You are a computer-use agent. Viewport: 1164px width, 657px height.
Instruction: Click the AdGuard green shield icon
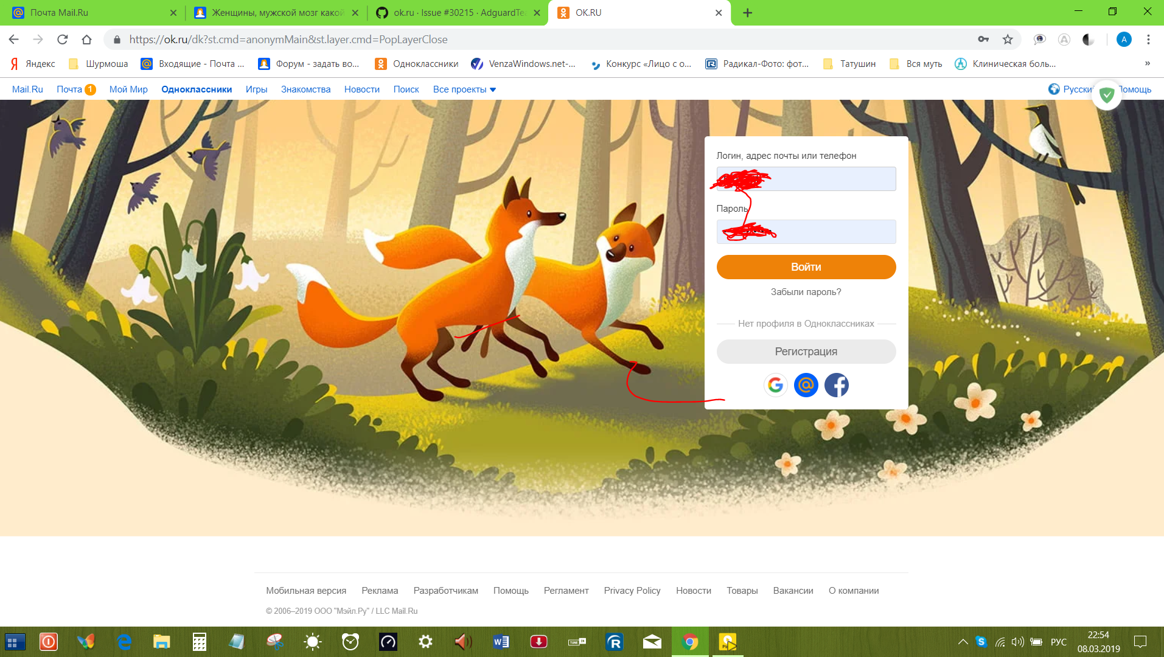(1106, 95)
